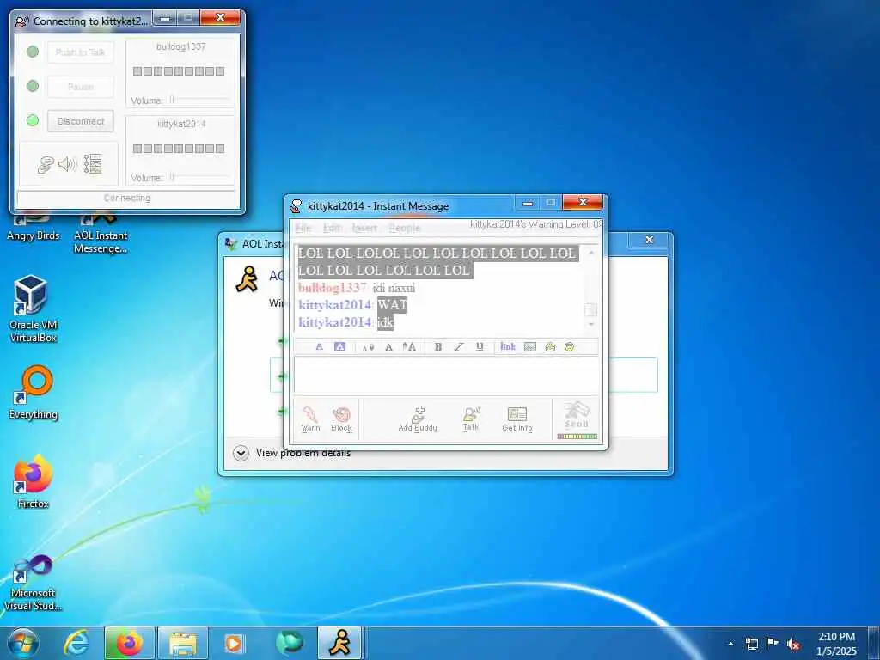
Task: Open AOL Instant Messenger desktop shortcut
Action: click(101, 232)
